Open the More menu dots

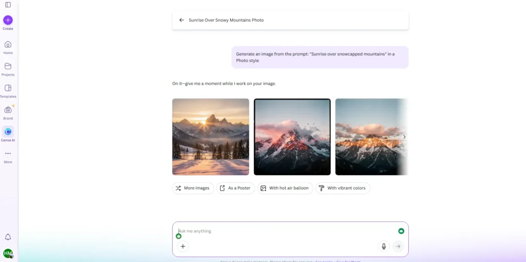pos(8,156)
